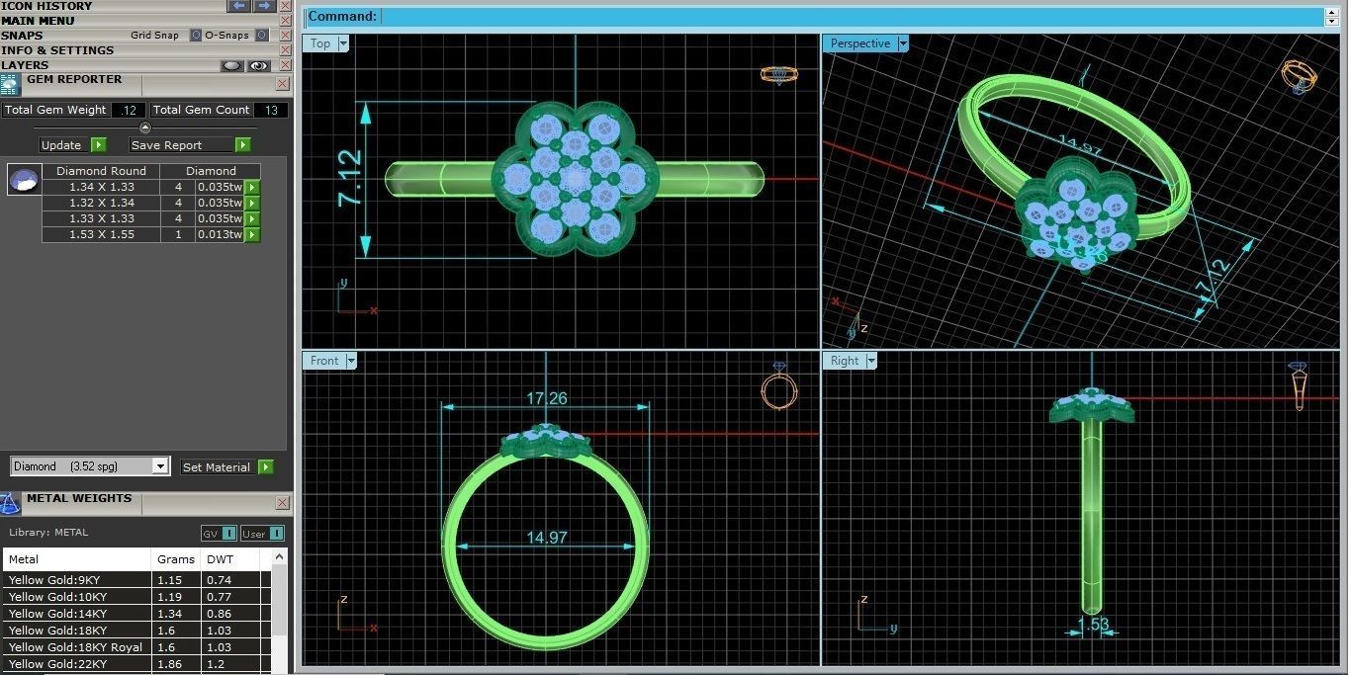
Task: Open the Metal Weights panel icon
Action: point(9,503)
